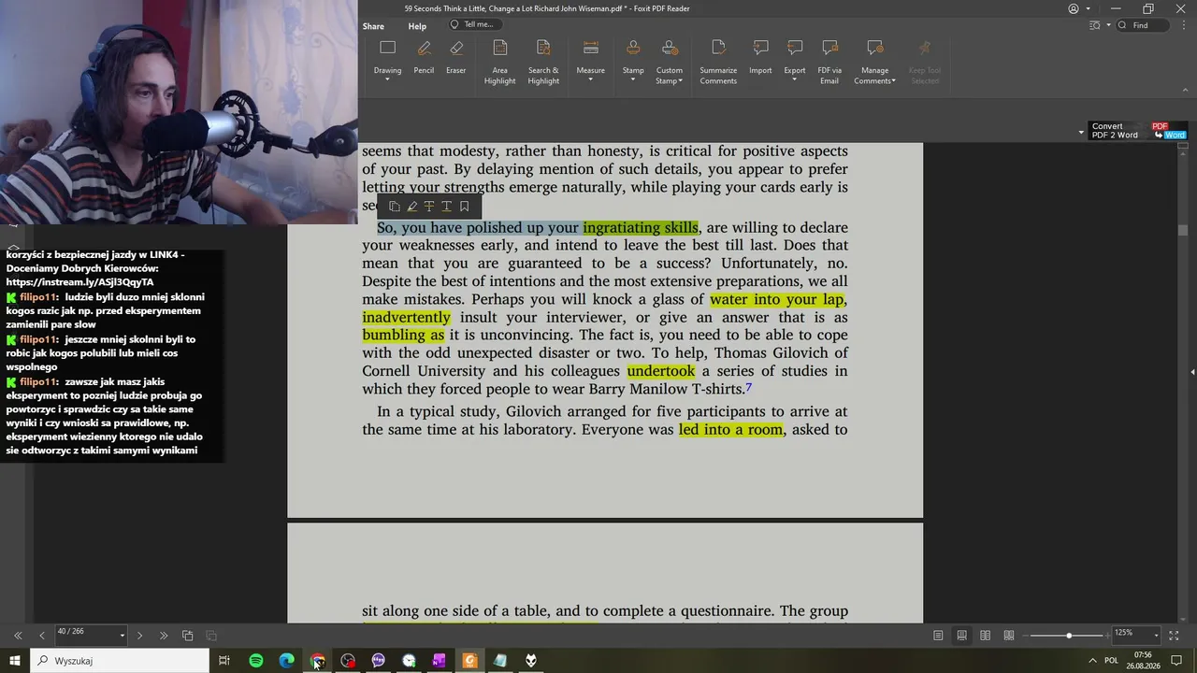Jump to the last page
This screenshot has height=673, width=1197.
click(164, 636)
